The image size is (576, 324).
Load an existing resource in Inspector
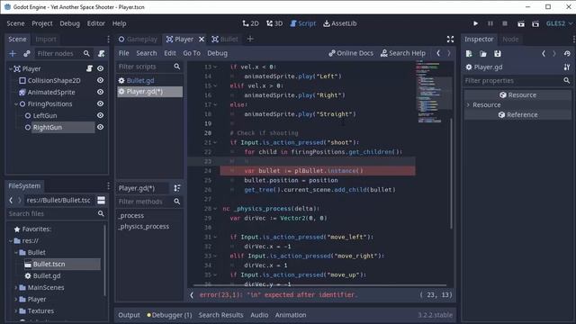tap(483, 54)
